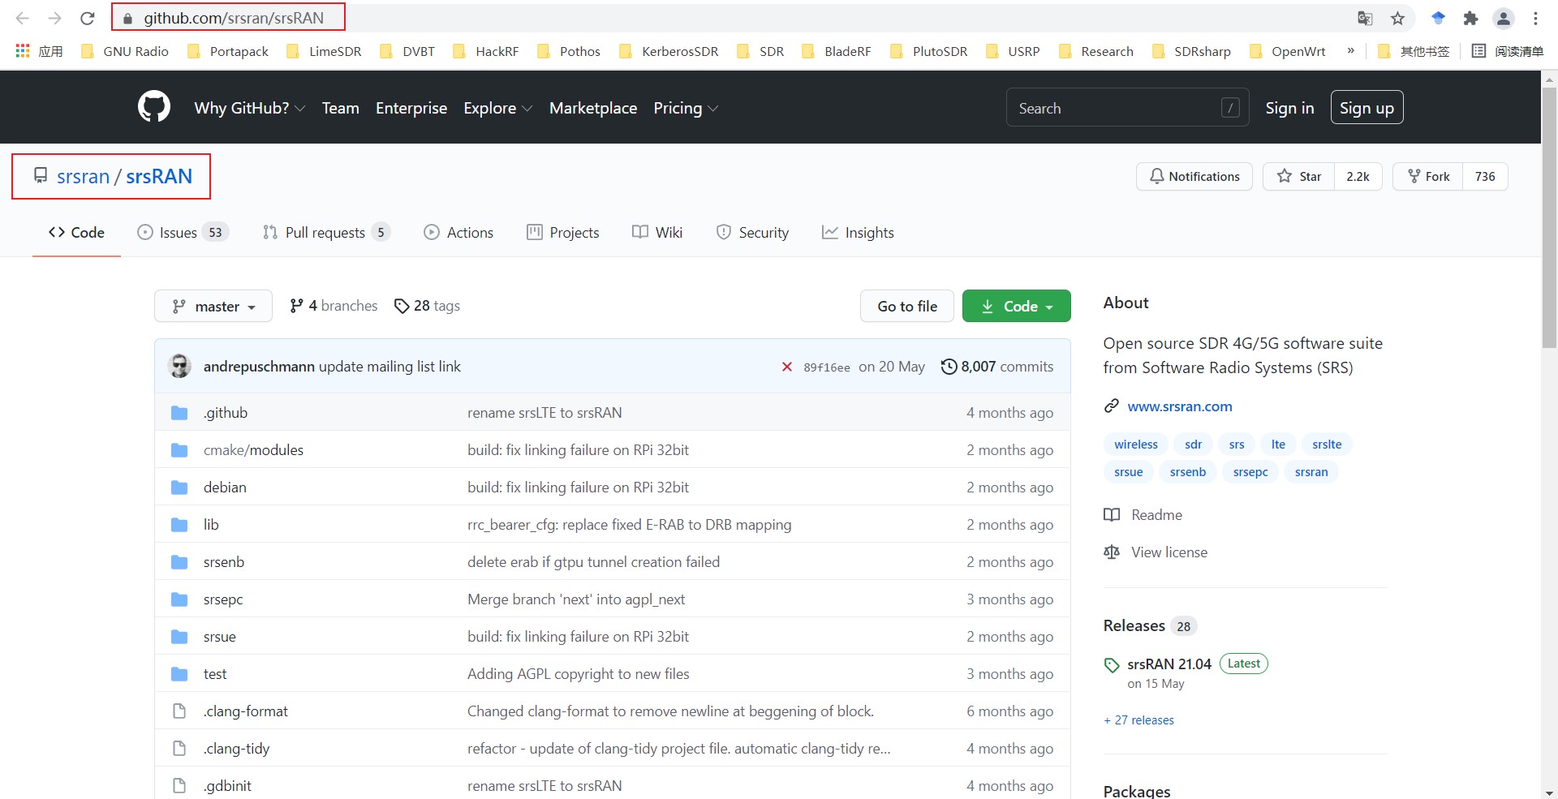Open the .clang-format file
1558x799 pixels.
(x=245, y=711)
